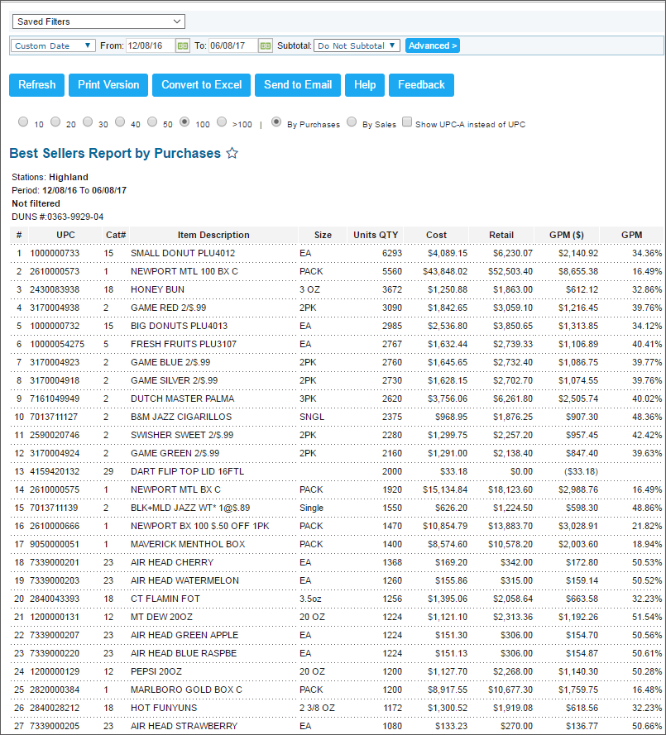Sort by the Cost column header
Image resolution: width=666 pixels, height=735 pixels.
(x=436, y=236)
